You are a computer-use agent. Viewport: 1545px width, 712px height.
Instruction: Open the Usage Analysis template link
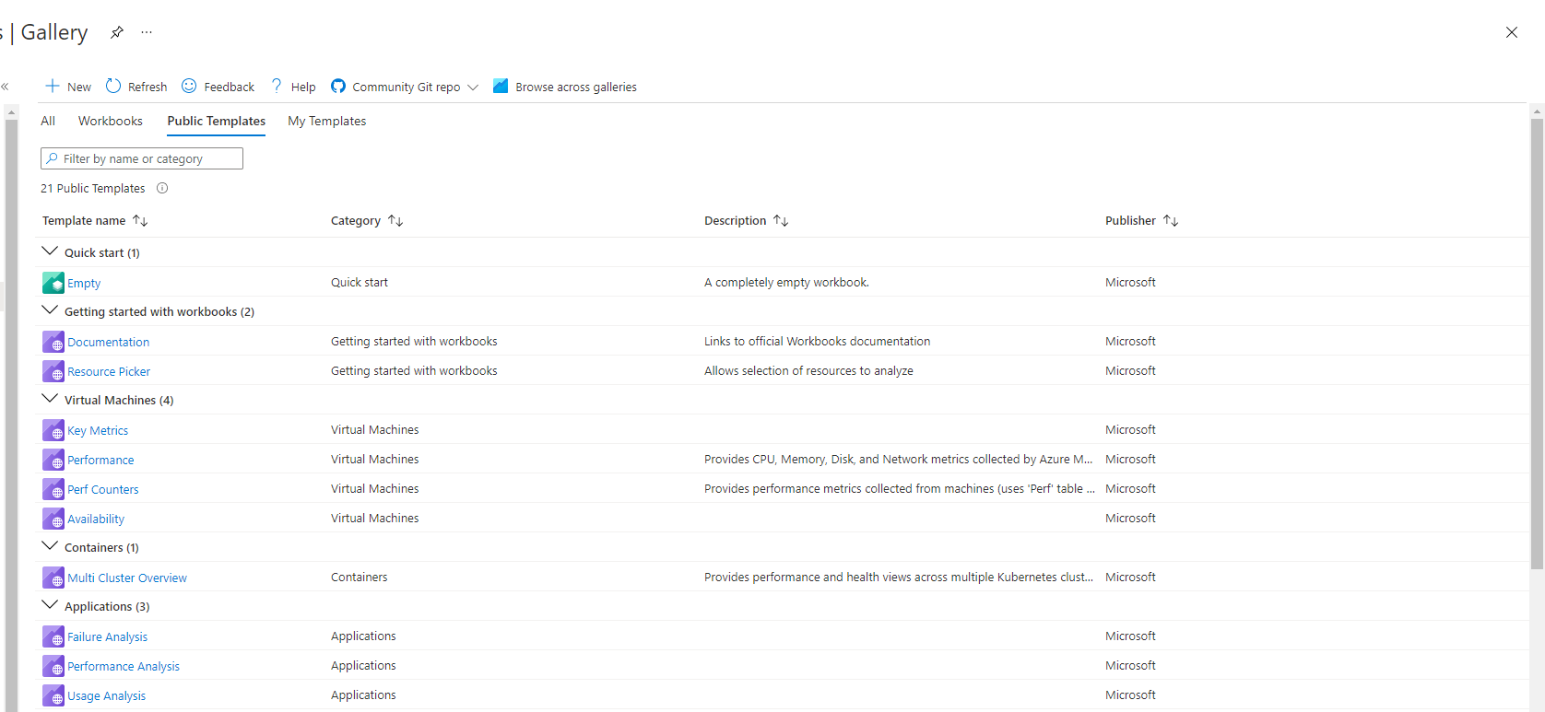coord(106,696)
